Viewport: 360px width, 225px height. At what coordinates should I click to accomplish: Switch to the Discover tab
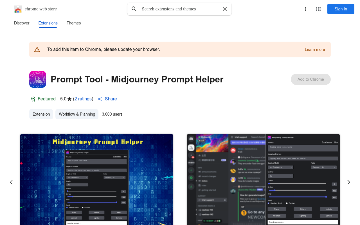(x=22, y=23)
